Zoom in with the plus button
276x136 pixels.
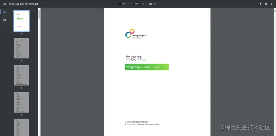(x=143, y=4)
